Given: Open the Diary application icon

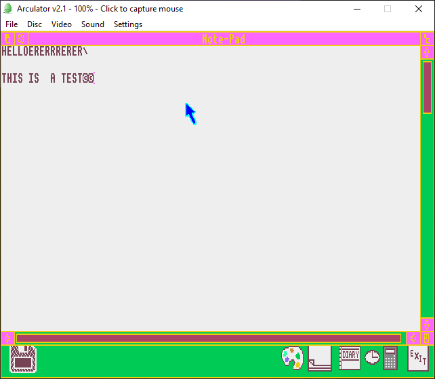Looking at the screenshot, I should tap(350, 357).
